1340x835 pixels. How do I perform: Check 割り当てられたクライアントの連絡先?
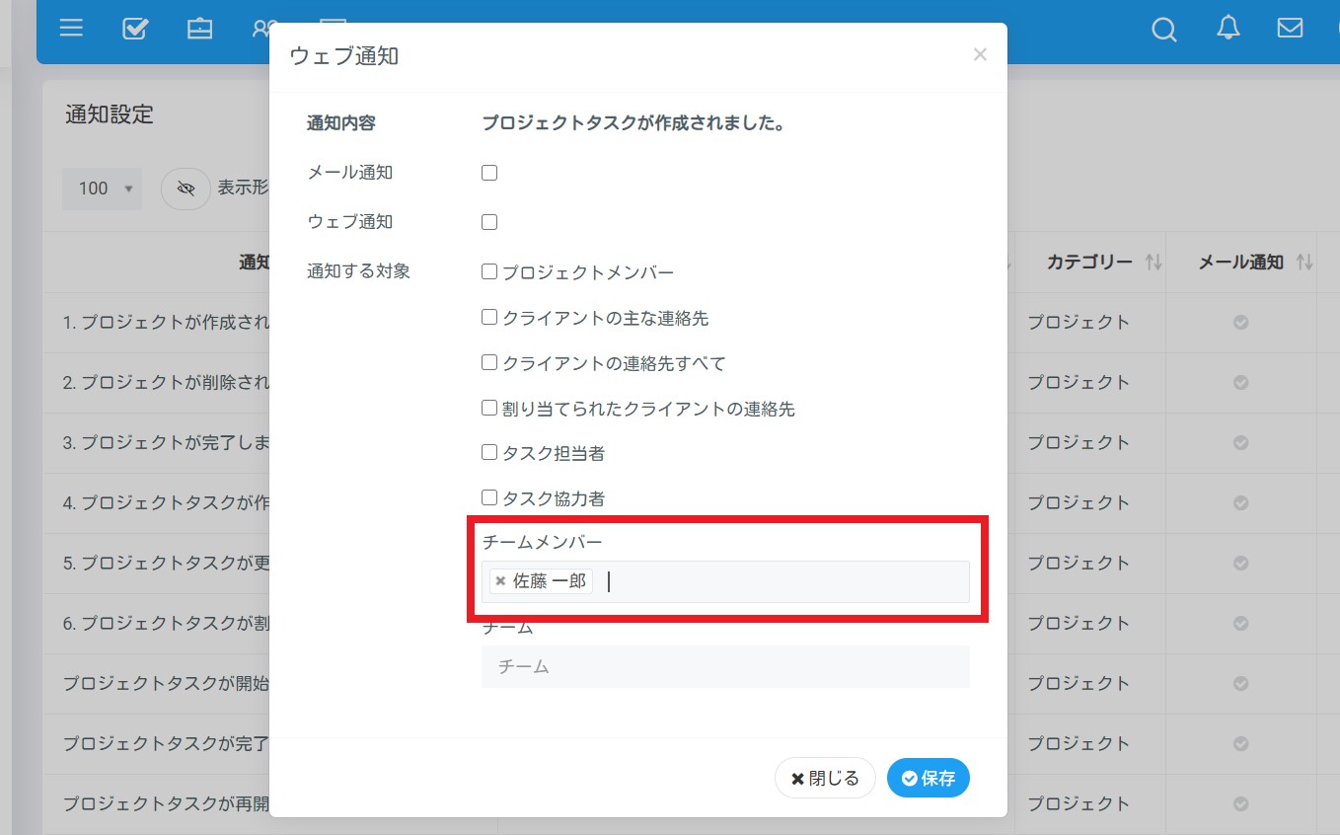489,408
